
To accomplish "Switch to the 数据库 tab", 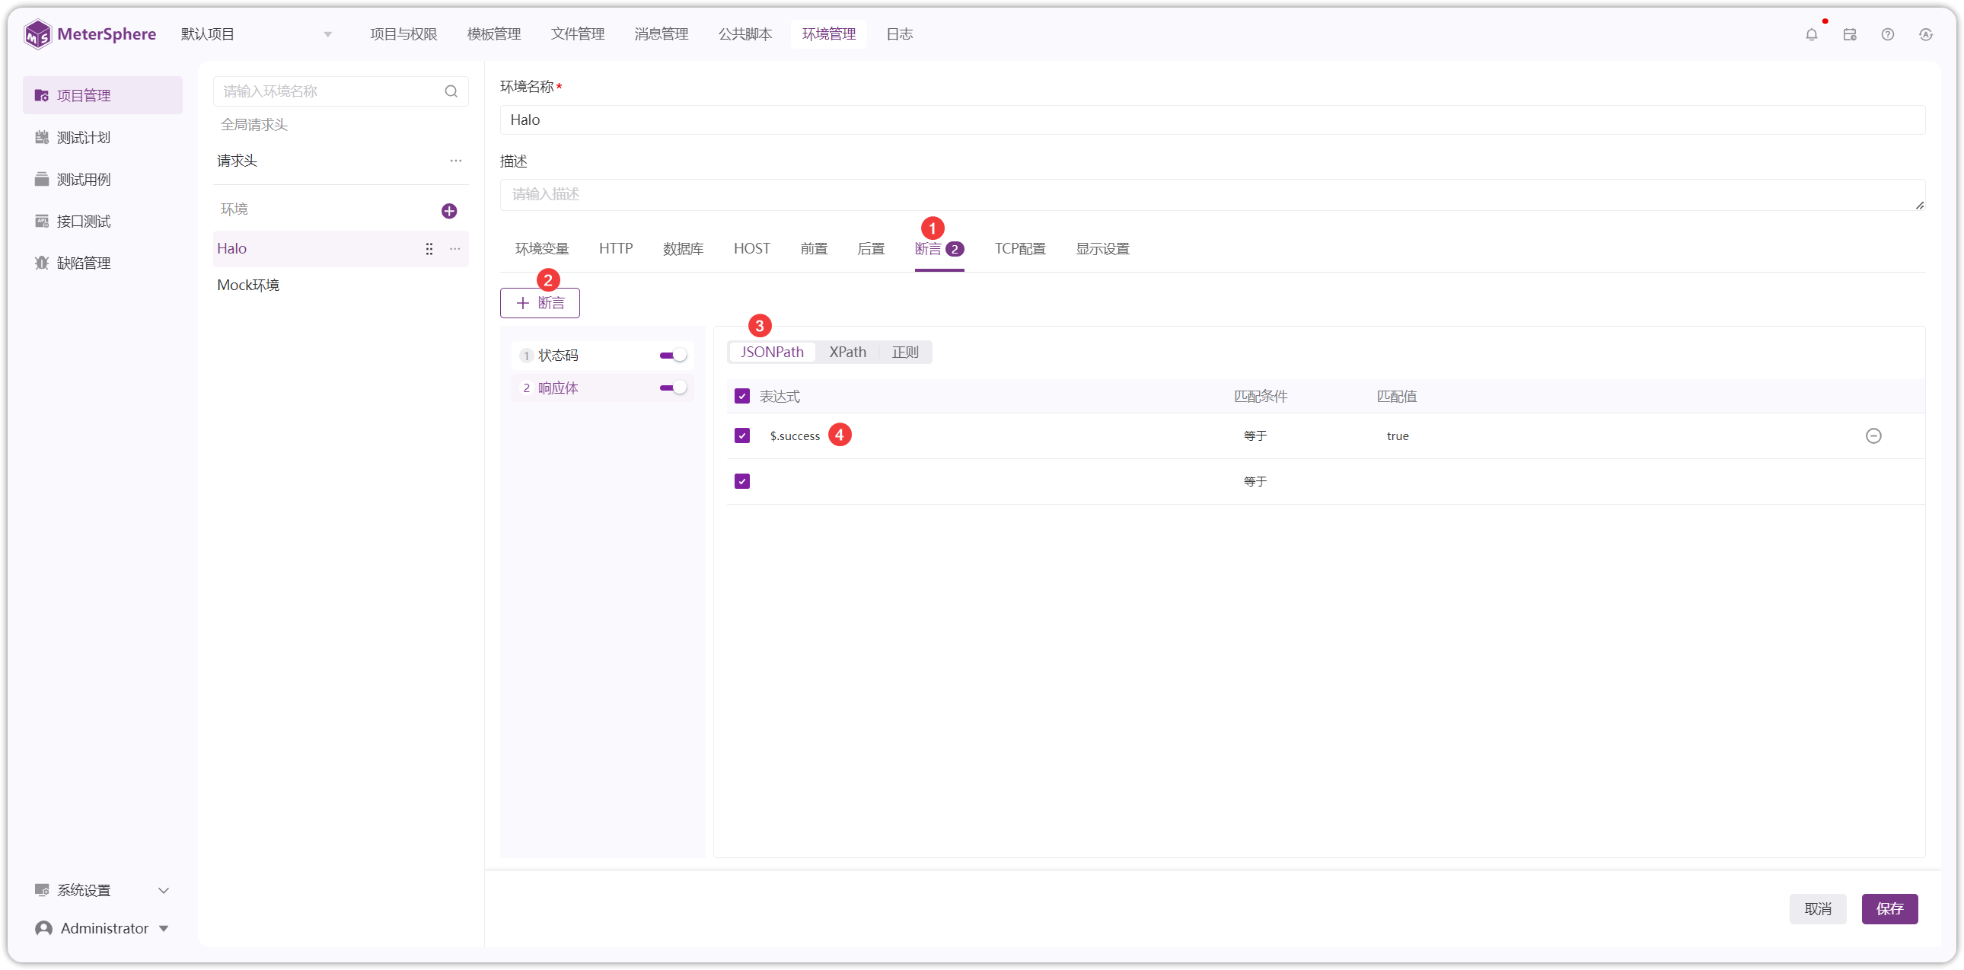I will click(x=683, y=249).
